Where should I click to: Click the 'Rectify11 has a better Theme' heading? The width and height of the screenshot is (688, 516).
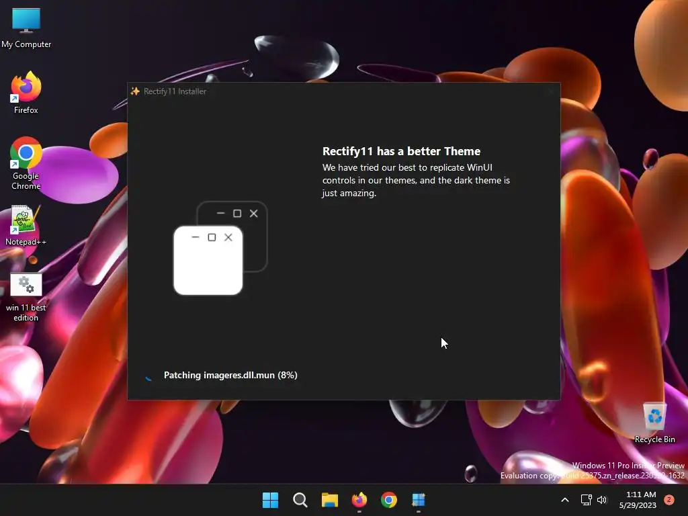pyautogui.click(x=402, y=151)
